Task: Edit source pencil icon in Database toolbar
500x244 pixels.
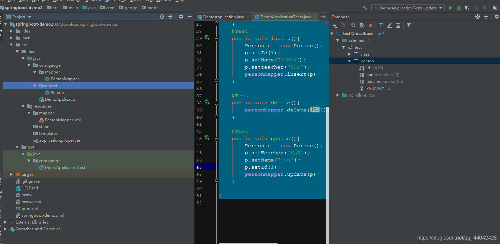Action: [x=390, y=25]
